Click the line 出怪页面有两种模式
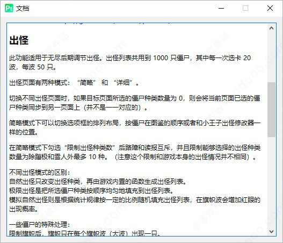The height and width of the screenshot is (243, 283). [74, 83]
